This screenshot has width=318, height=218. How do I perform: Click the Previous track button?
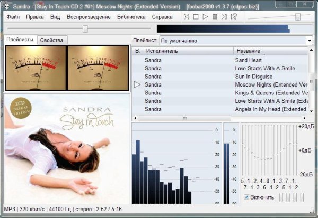click(x=187, y=17)
